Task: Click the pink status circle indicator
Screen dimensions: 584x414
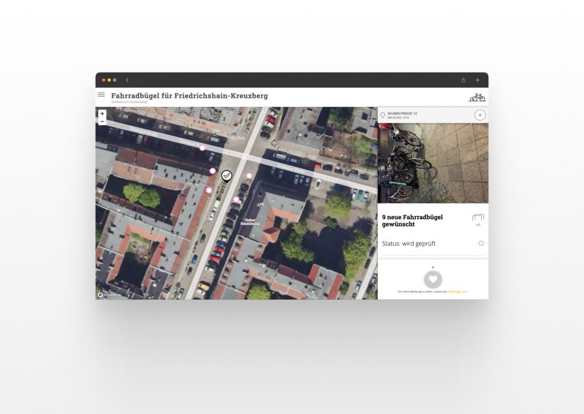Action: click(481, 243)
